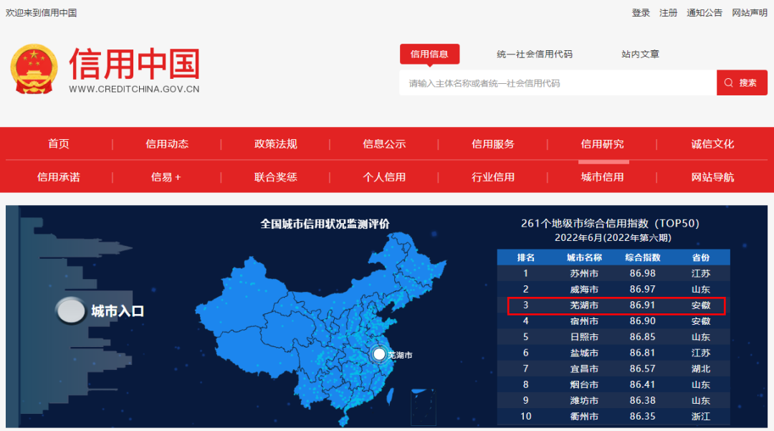Open the 网站导航 menu item

pos(712,176)
